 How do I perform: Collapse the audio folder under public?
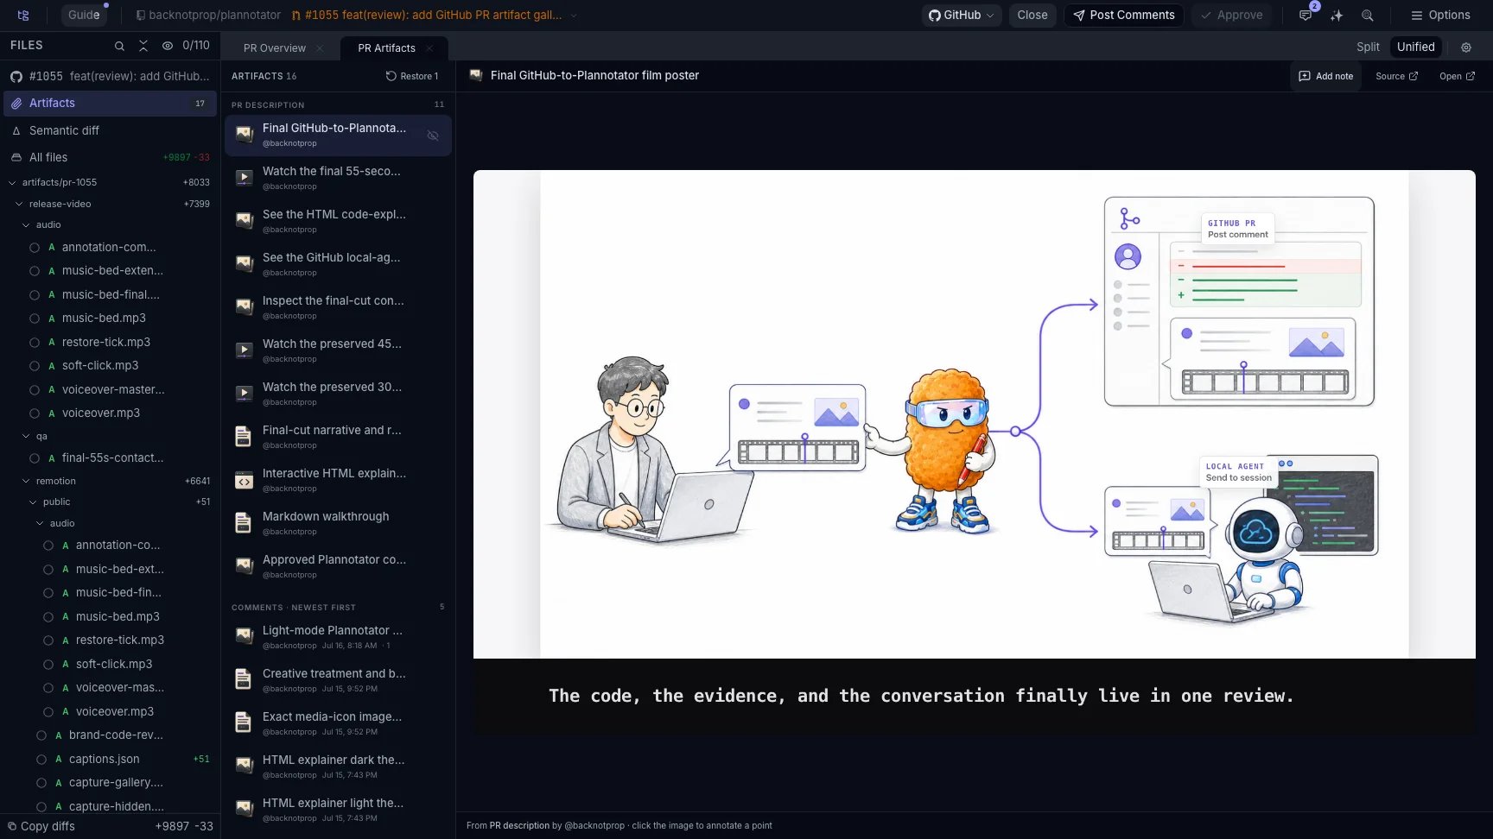40,523
